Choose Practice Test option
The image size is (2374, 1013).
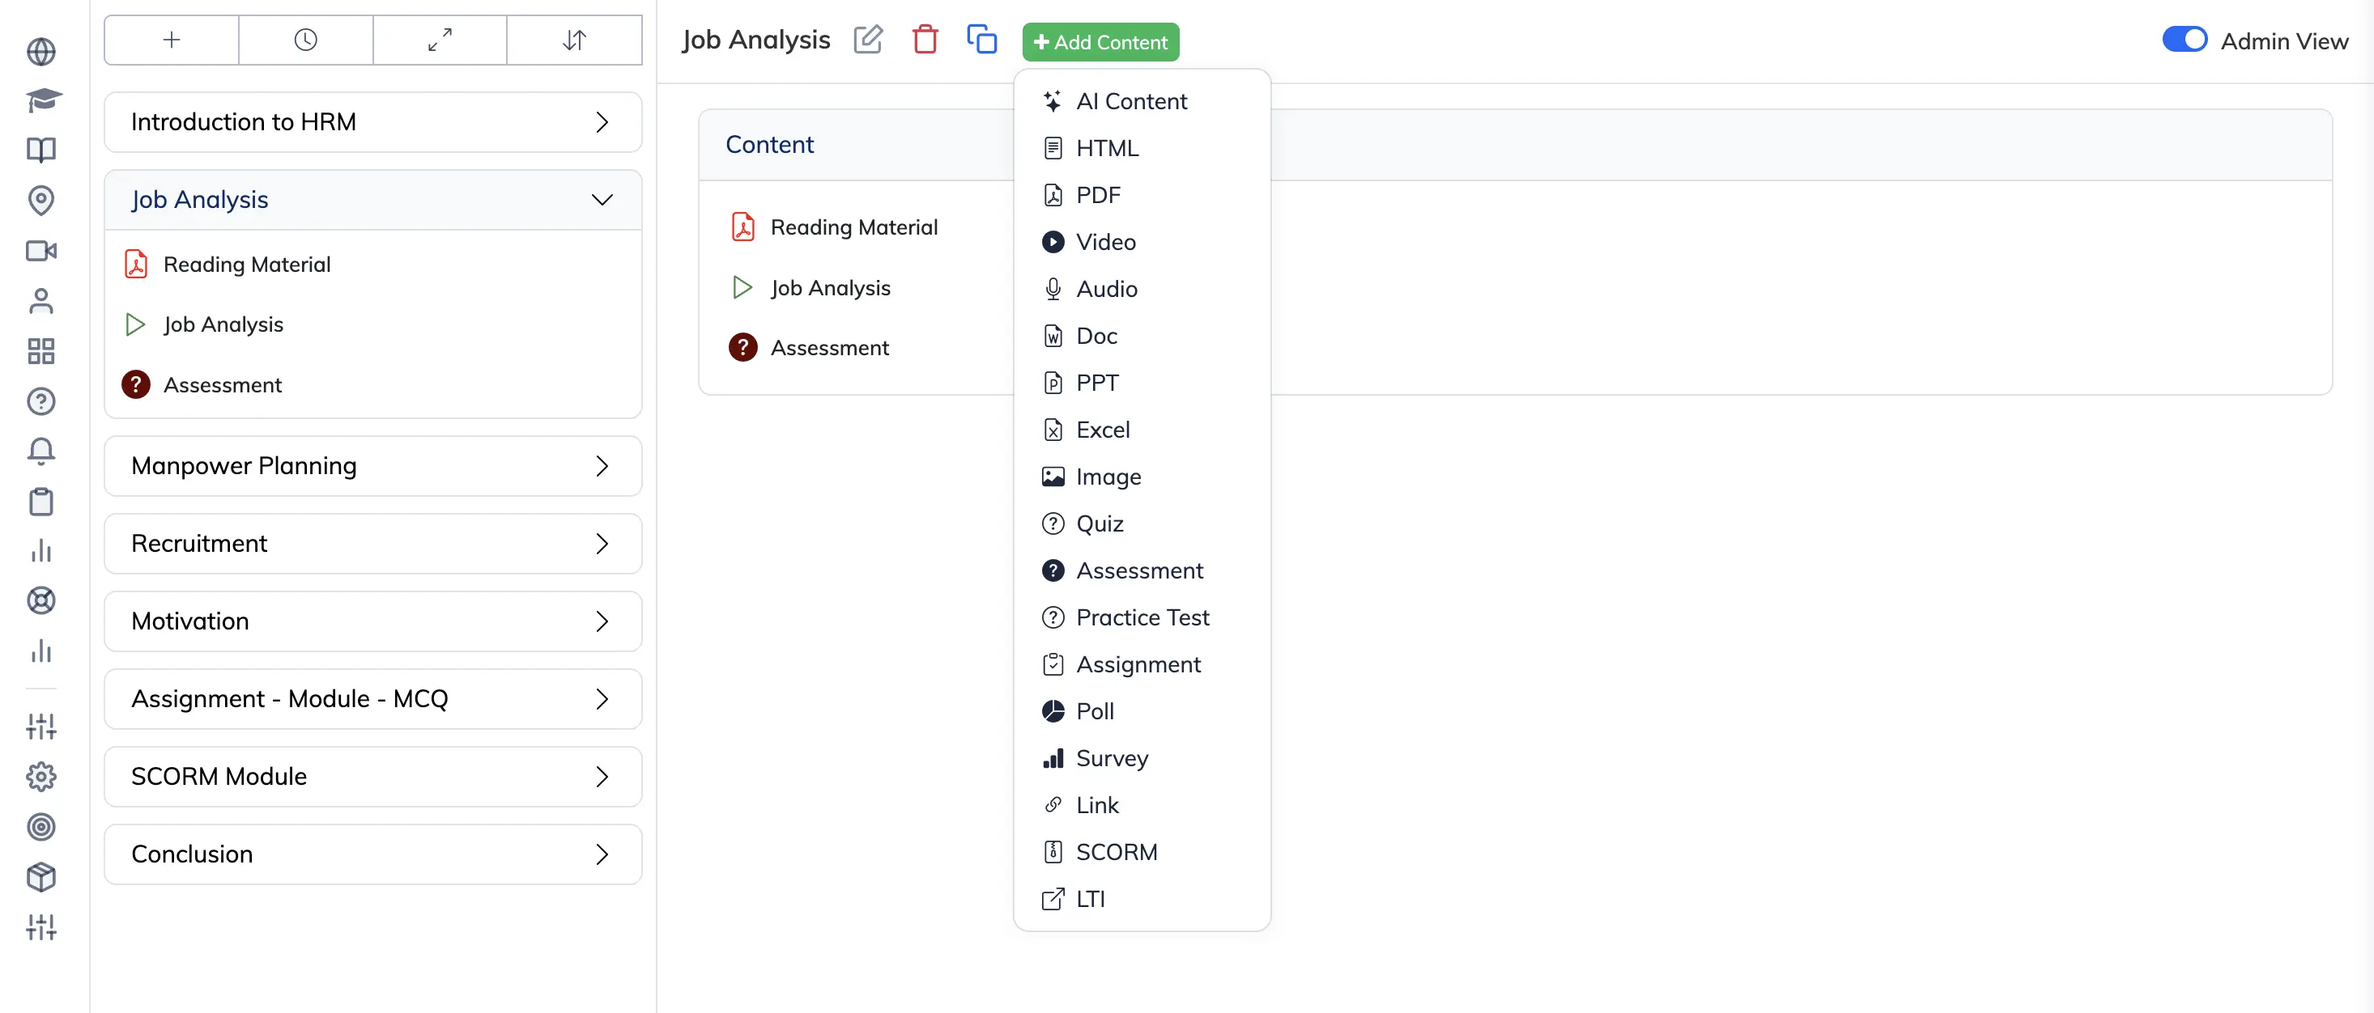pos(1142,618)
